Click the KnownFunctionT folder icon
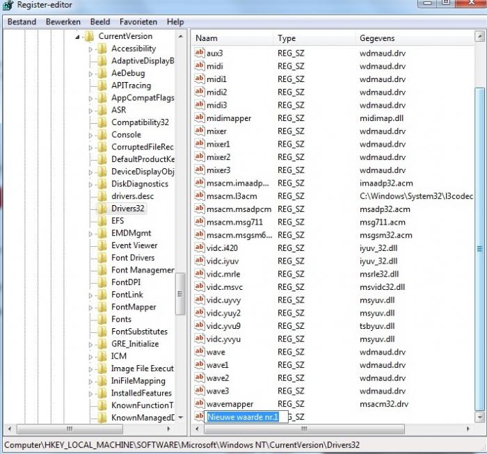The image size is (487, 454). pos(102,405)
